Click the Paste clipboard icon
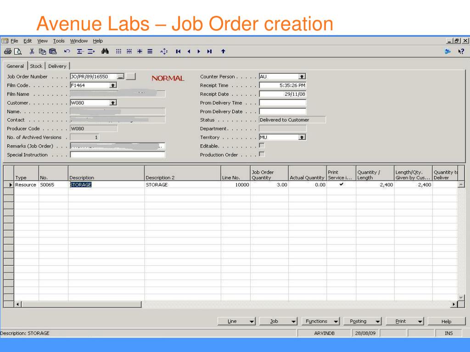This screenshot has height=352, width=470. click(x=53, y=51)
